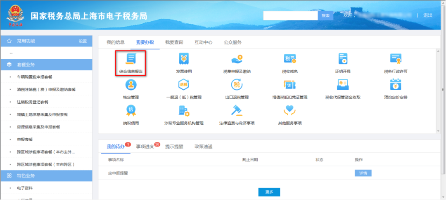Click the 事项名称 column header

[116, 160]
